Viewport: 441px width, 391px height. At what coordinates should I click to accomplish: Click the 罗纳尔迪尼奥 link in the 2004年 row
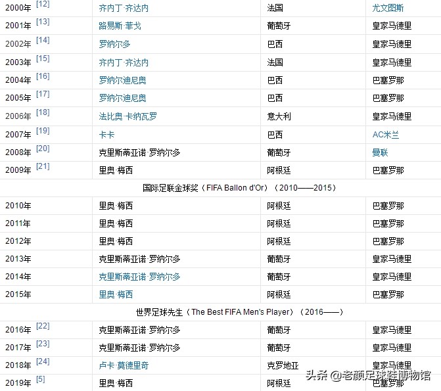tap(122, 80)
